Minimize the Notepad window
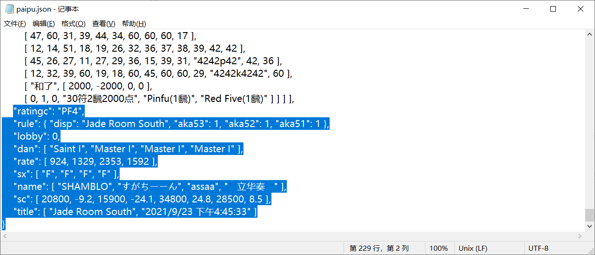This screenshot has height=255, width=595. tap(526, 9)
